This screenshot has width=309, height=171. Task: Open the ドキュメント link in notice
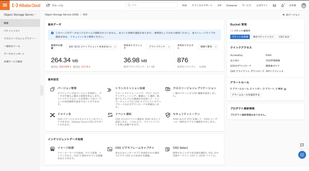(77, 37)
